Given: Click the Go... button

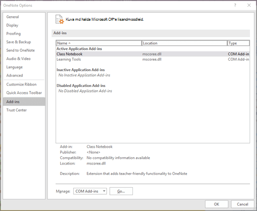Looking at the screenshot, I should click(121, 191).
